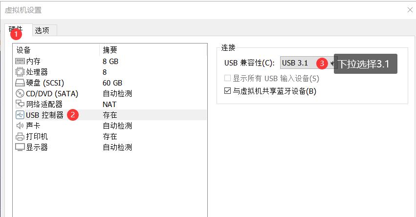Click the hard disk (硬盘 SCSI) icon
This screenshot has width=416, height=217.
(x=20, y=83)
